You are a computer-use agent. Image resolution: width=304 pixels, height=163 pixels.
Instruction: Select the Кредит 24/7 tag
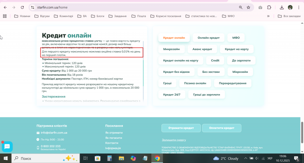[x=171, y=95]
